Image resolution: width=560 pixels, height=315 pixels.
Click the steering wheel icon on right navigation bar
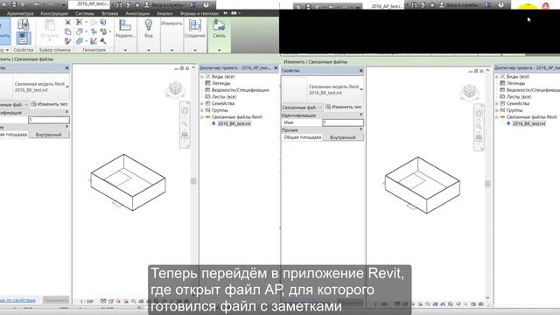pos(479,114)
